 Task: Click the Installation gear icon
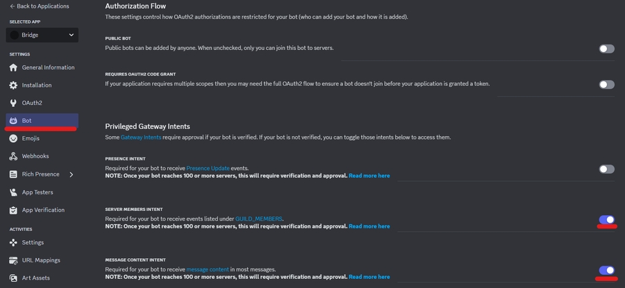point(13,85)
